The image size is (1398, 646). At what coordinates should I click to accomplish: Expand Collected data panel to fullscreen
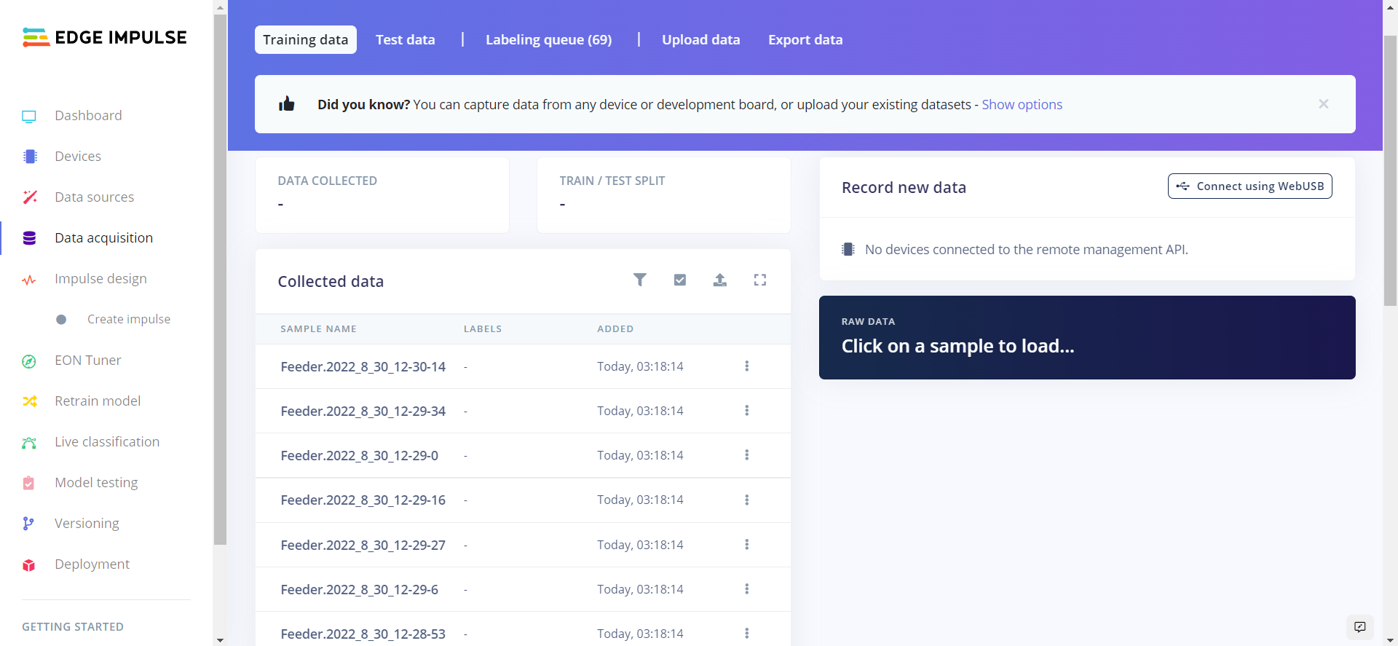click(759, 280)
